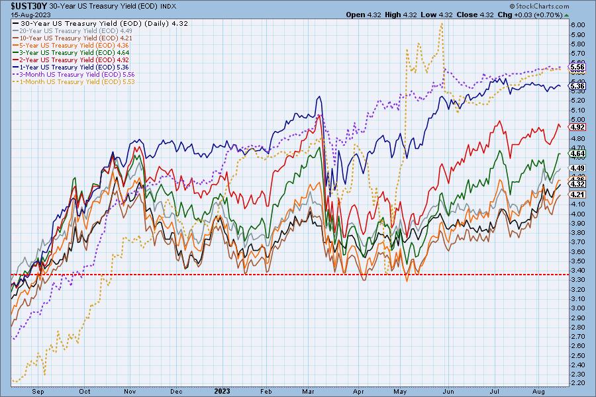596x397 pixels.
Task: Click the Nov month label on time axis
Action: [x=130, y=391]
